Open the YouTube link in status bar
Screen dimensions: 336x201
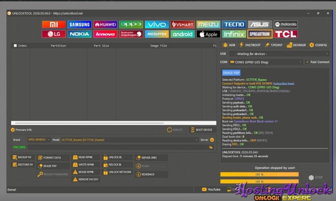pos(211,189)
